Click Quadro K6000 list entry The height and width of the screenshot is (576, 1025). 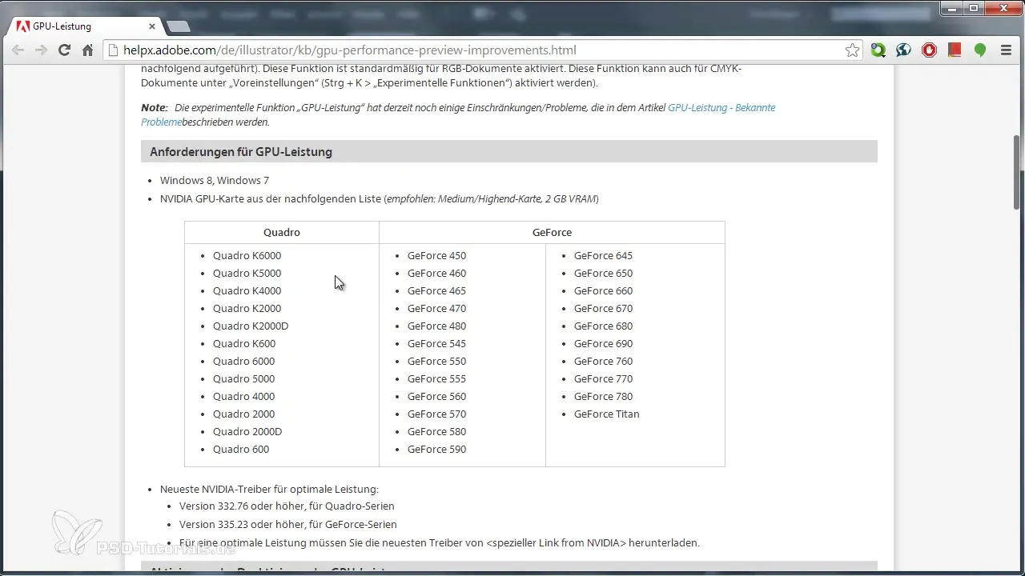[x=247, y=256]
